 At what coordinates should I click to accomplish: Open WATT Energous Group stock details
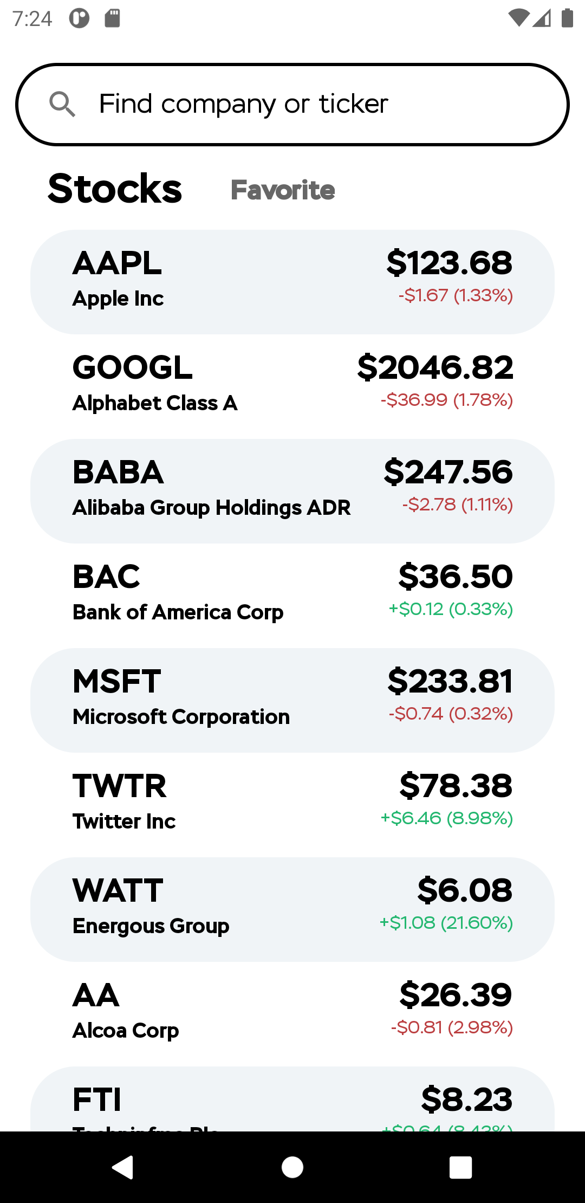[x=292, y=909]
